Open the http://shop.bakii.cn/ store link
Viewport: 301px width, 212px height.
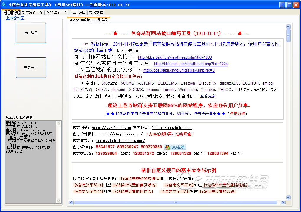pos(121,134)
